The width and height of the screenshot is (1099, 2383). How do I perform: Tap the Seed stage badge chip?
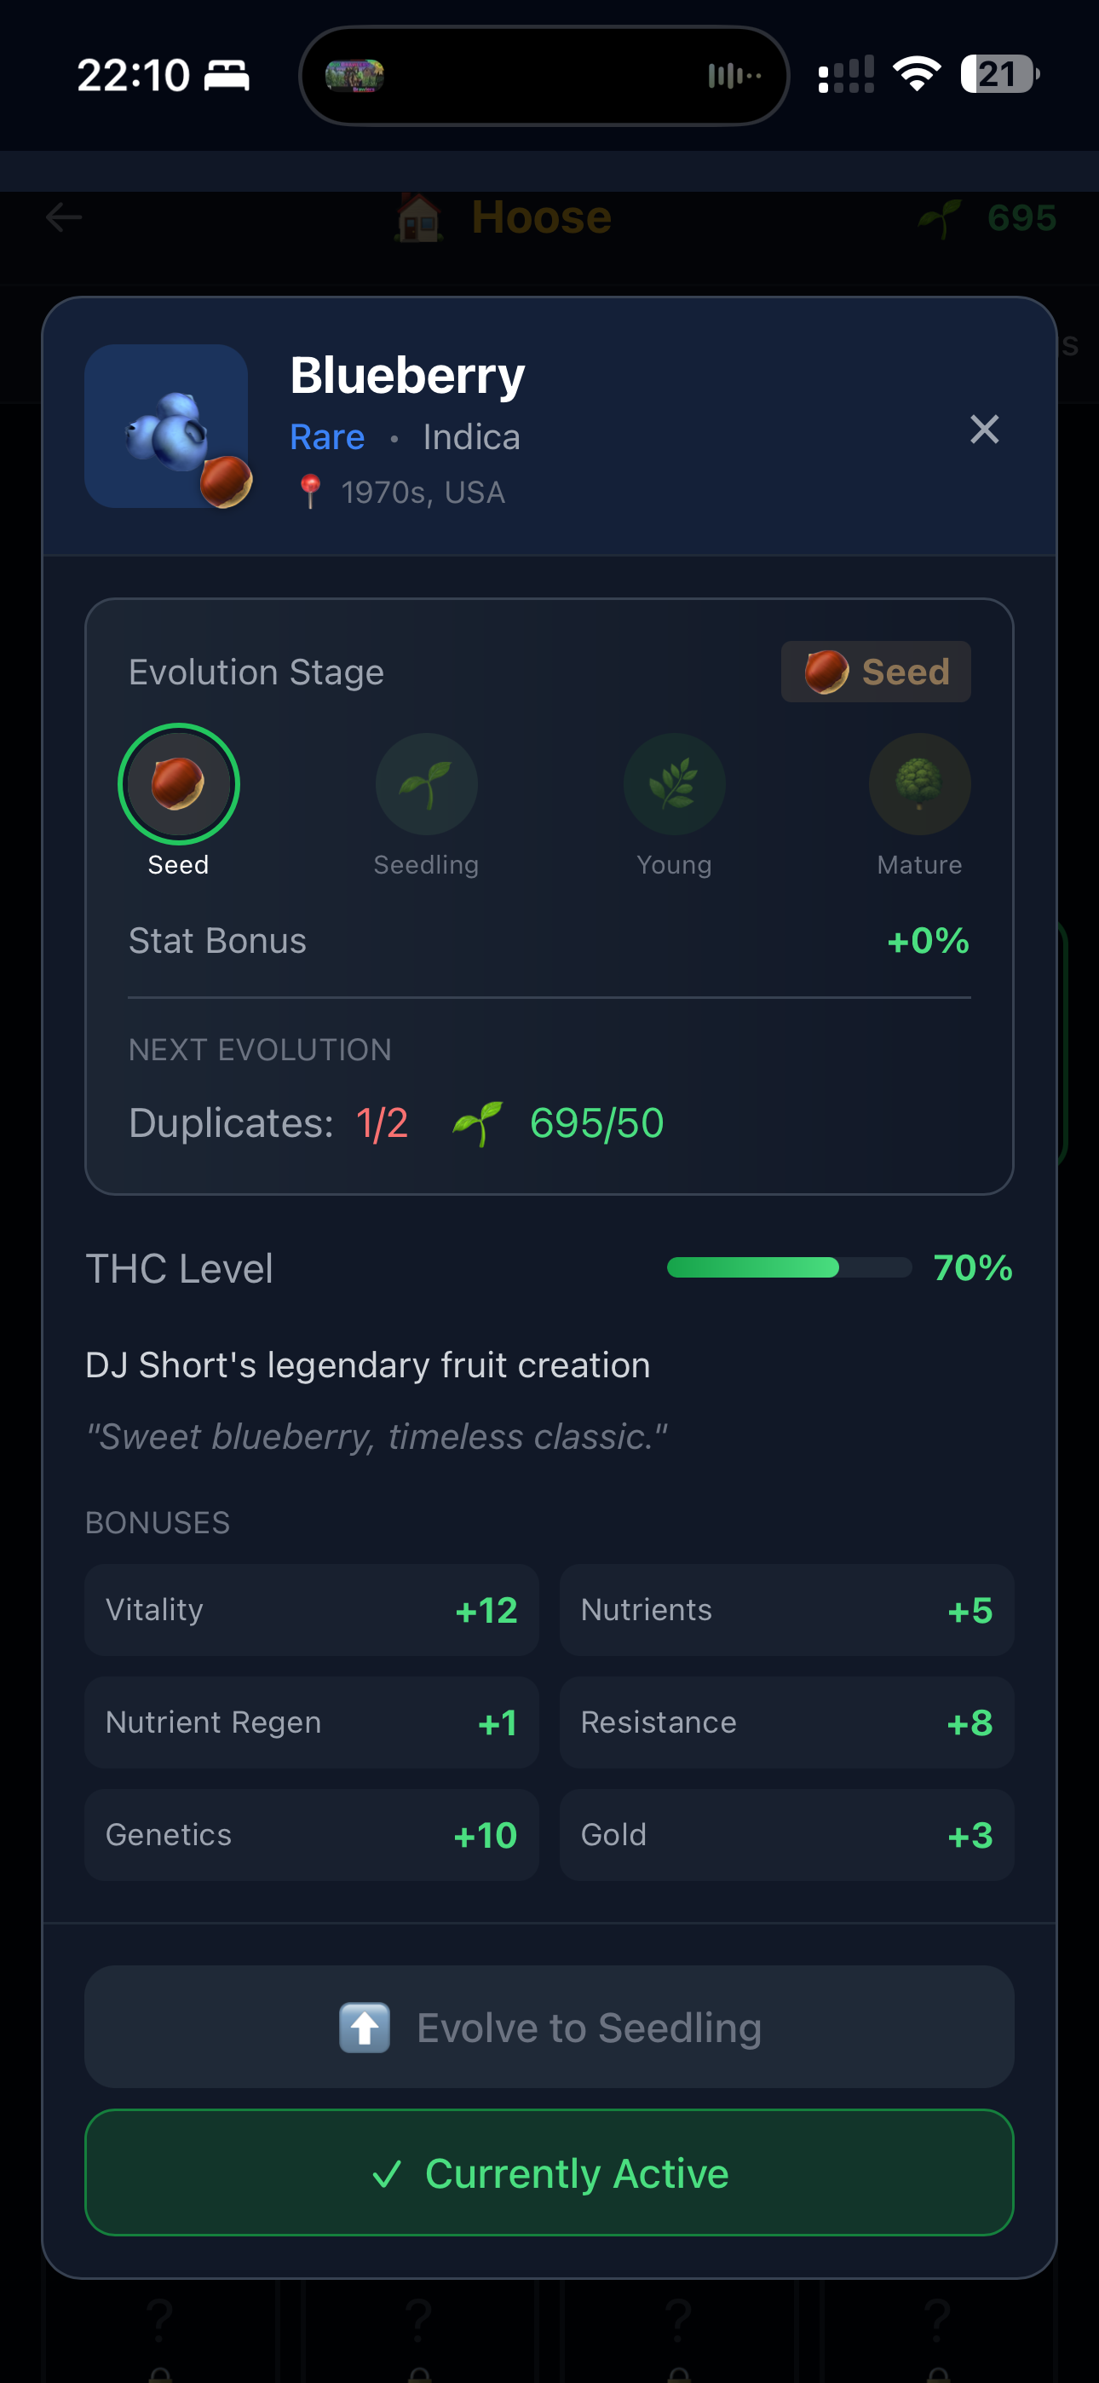coord(875,672)
